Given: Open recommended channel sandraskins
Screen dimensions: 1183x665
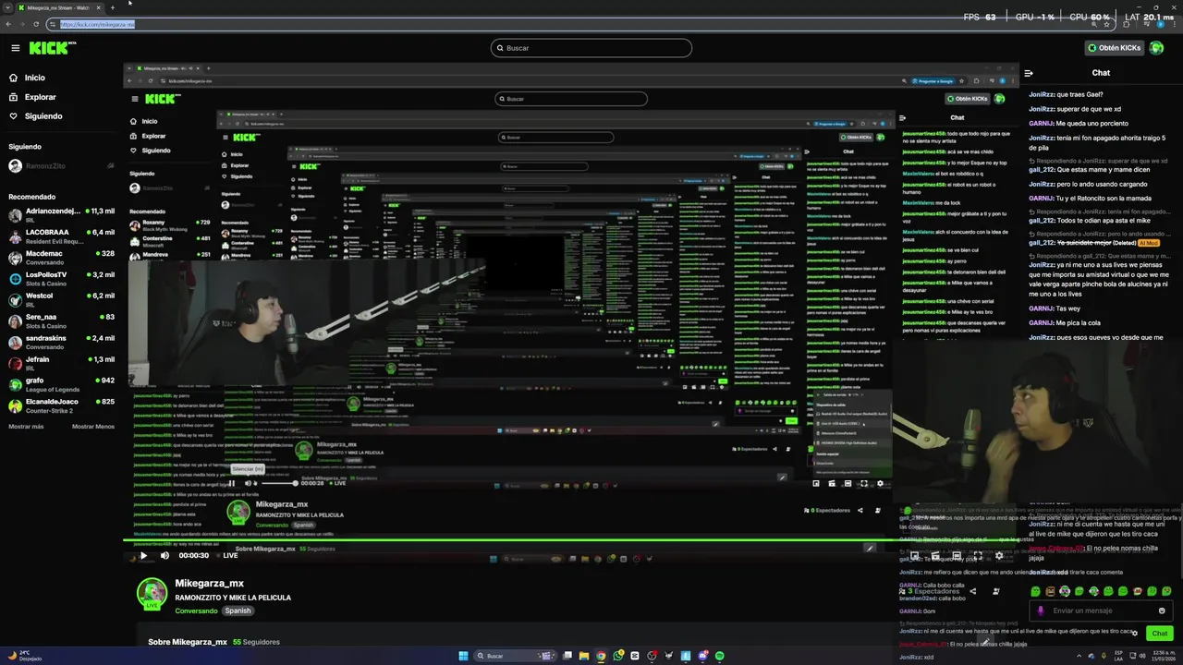Looking at the screenshot, I should pyautogui.click(x=61, y=343).
